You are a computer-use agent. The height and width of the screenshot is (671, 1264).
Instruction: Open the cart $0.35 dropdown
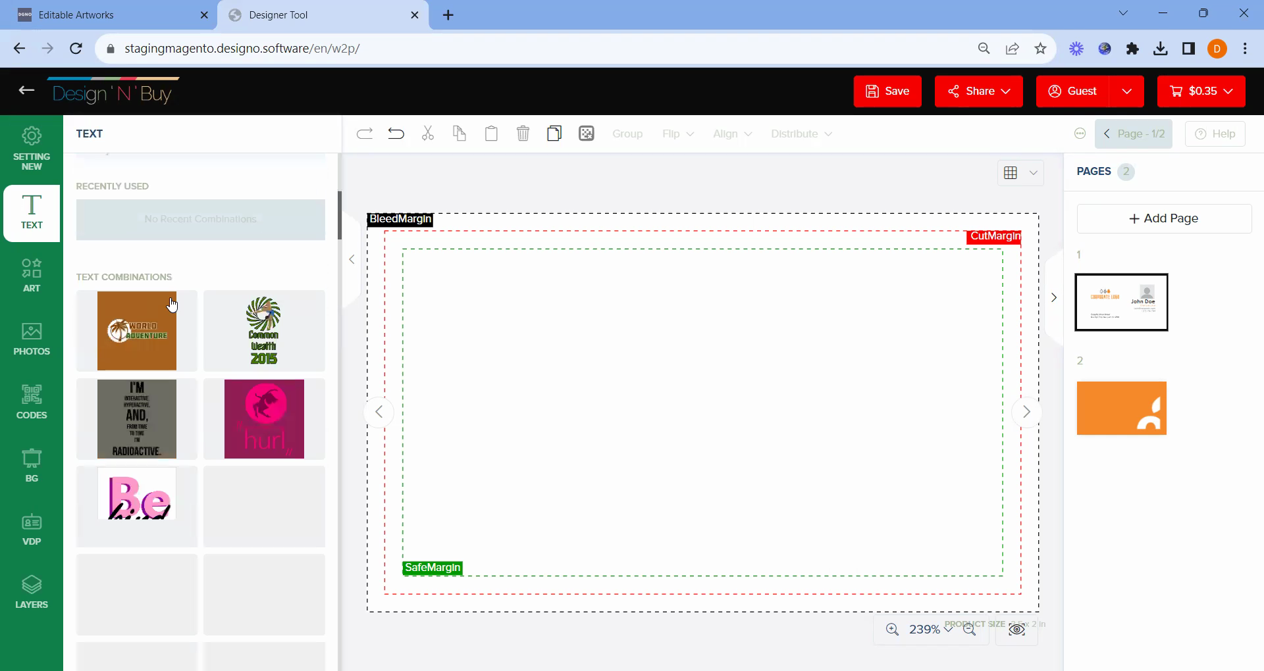click(1201, 91)
